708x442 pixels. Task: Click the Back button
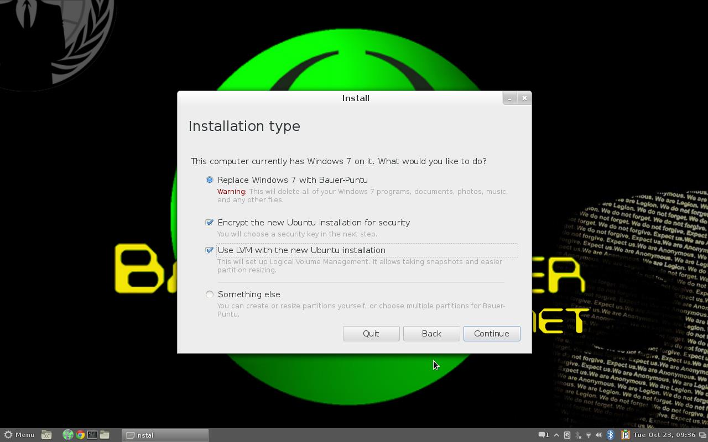431,334
